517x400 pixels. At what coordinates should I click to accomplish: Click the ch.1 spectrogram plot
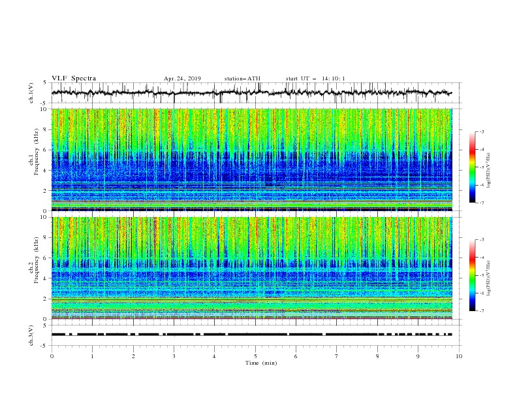(x=252, y=159)
